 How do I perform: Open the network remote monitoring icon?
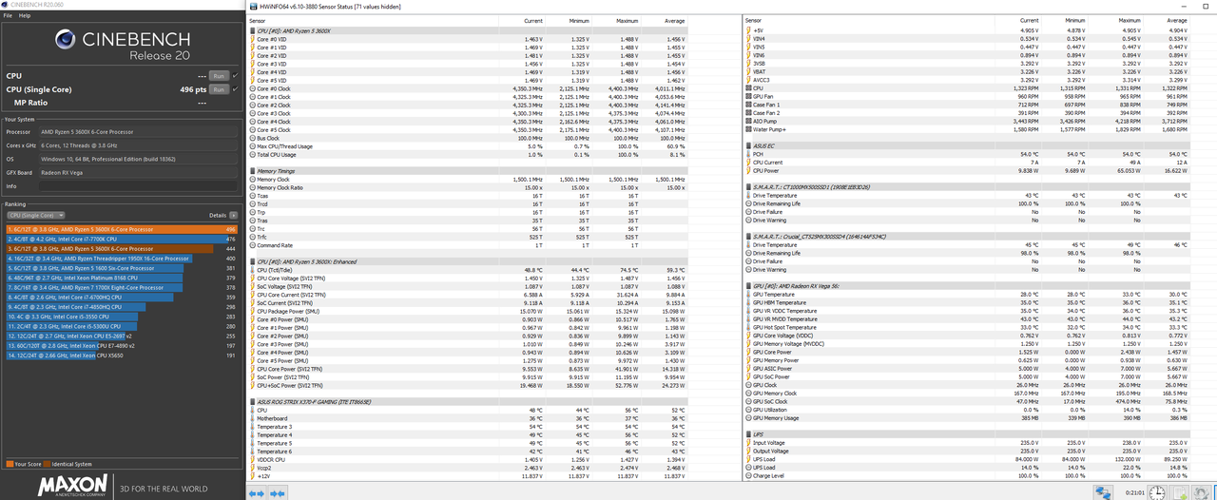click(1103, 493)
